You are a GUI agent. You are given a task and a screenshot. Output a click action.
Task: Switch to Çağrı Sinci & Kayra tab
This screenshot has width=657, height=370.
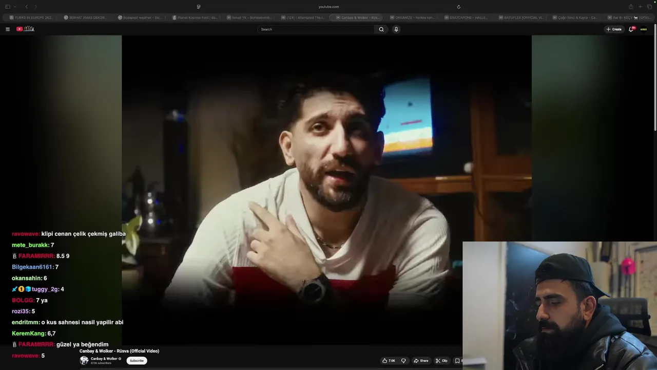[574, 17]
